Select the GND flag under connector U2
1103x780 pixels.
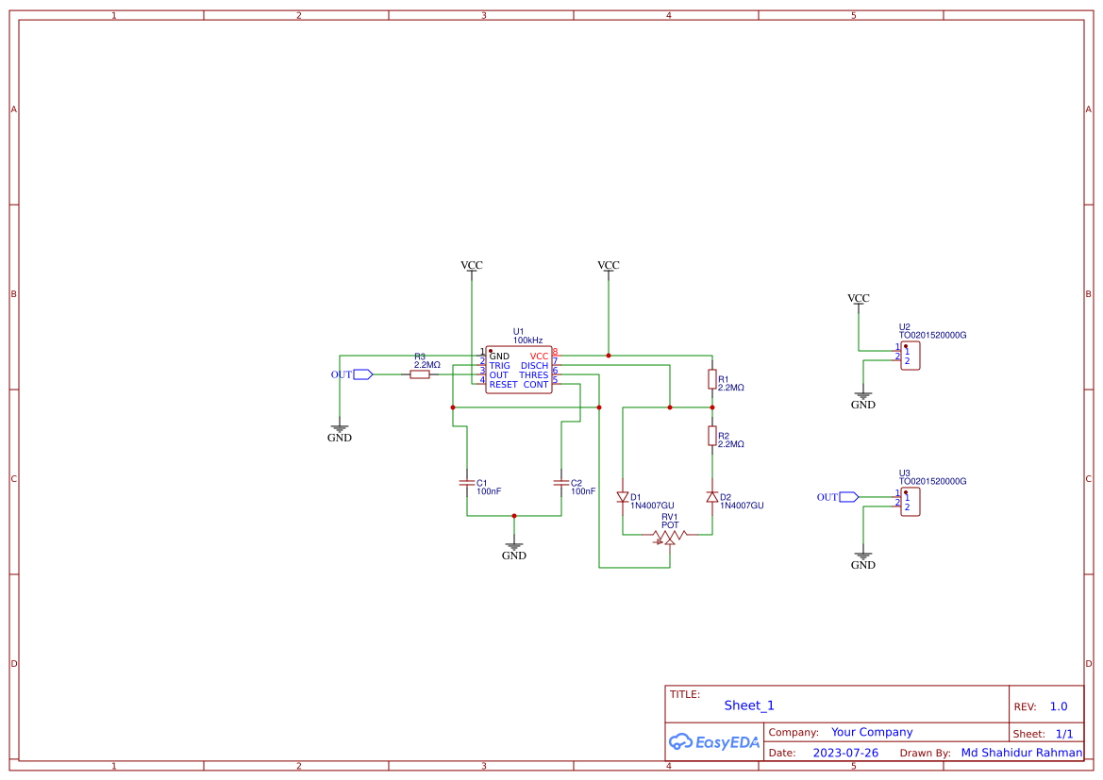coord(862,396)
